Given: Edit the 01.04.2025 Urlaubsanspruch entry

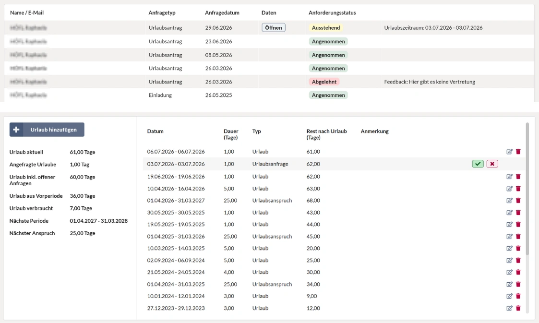Looking at the screenshot, I should tap(509, 237).
